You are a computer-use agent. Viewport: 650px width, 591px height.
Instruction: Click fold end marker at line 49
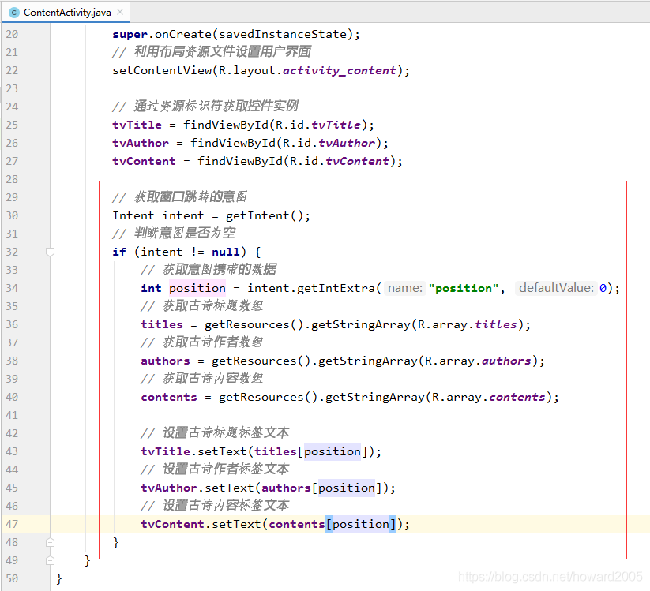pyautogui.click(x=51, y=560)
